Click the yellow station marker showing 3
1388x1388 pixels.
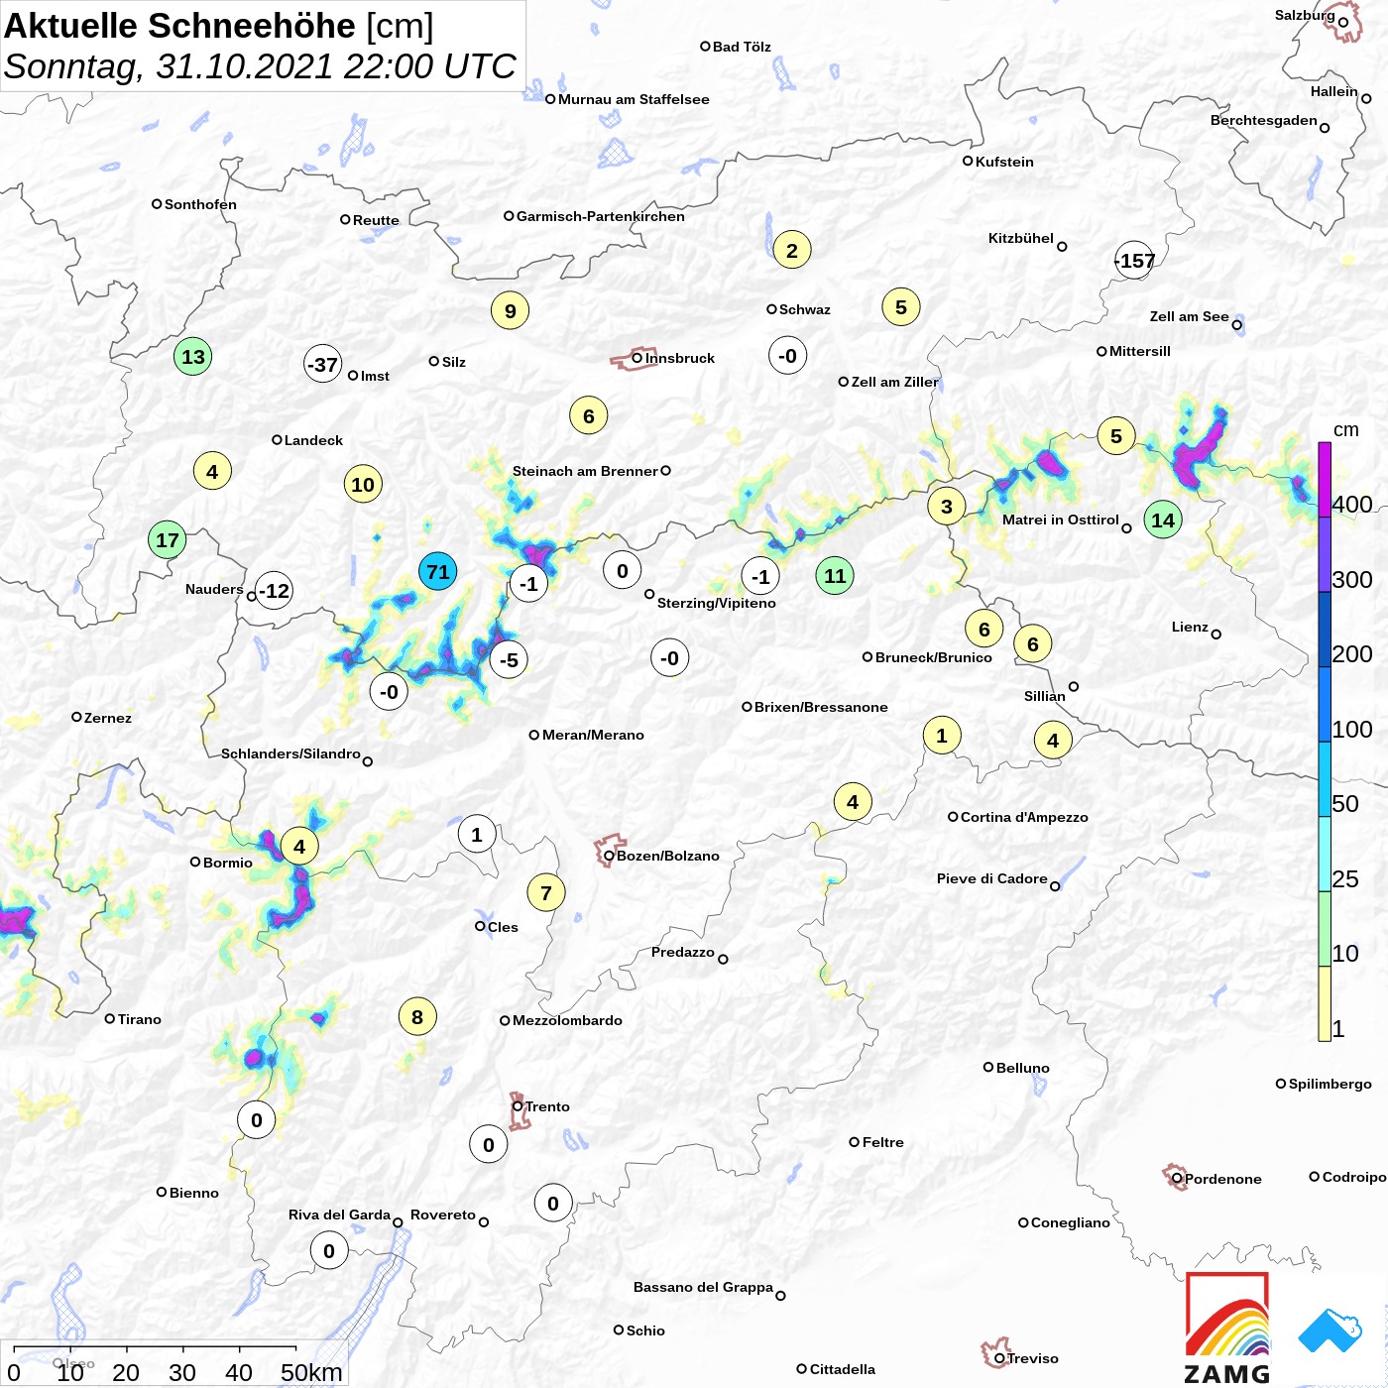coord(947,507)
